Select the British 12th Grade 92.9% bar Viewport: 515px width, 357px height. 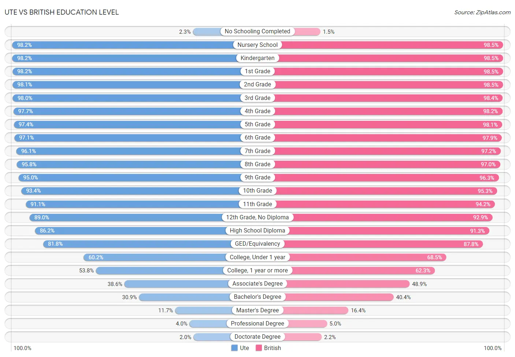pyautogui.click(x=393, y=217)
